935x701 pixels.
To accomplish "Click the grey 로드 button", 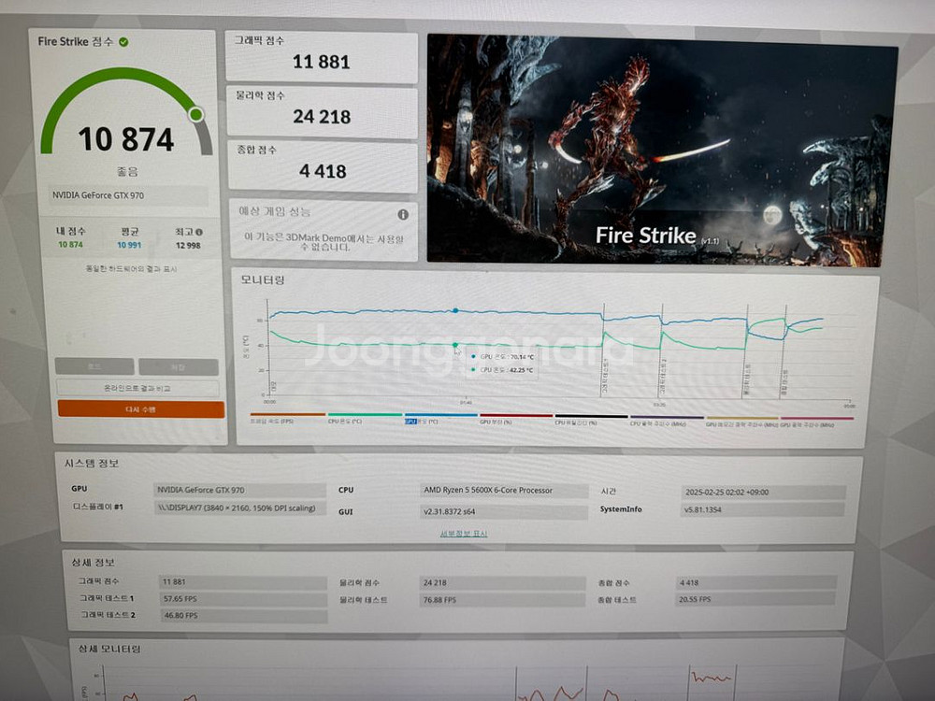I will [94, 366].
